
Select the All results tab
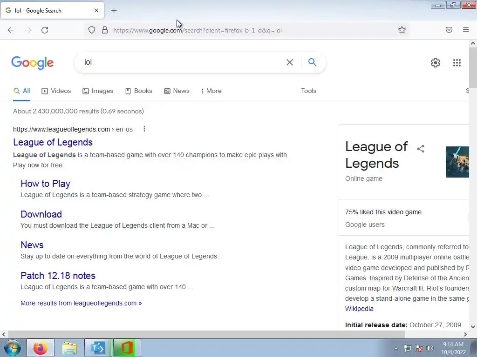tap(21, 91)
